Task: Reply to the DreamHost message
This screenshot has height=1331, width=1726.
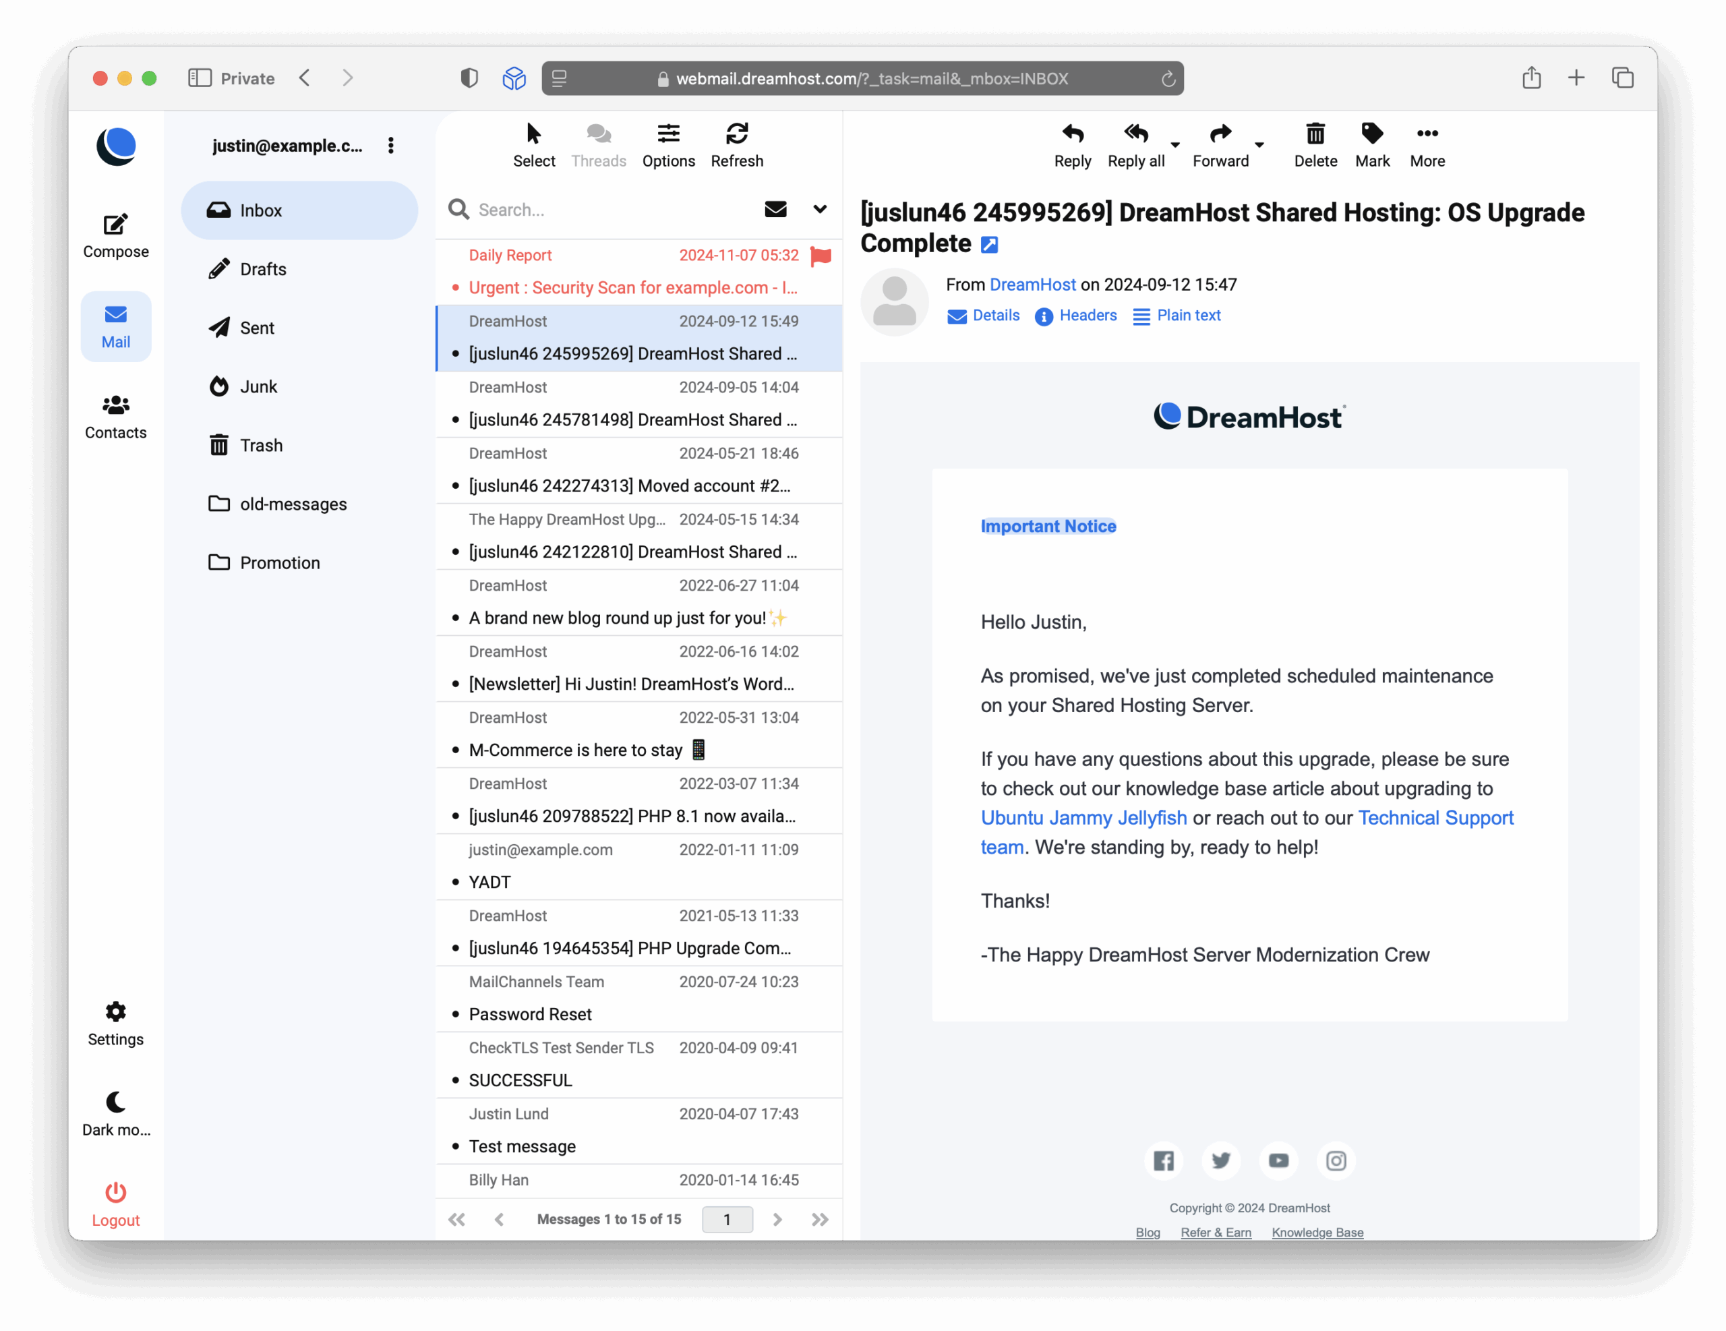Action: coord(1073,145)
